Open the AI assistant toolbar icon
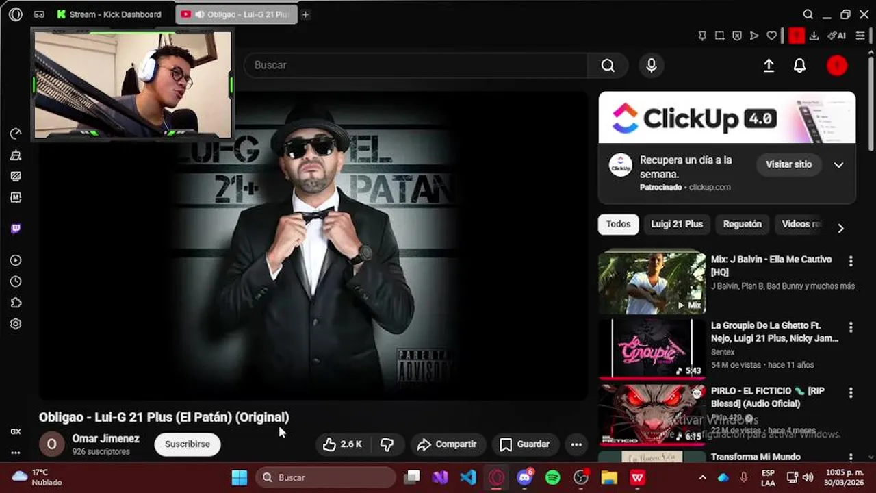 pos(836,36)
